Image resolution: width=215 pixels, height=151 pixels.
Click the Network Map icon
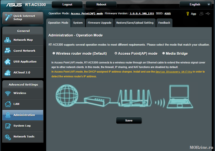pos(7,40)
